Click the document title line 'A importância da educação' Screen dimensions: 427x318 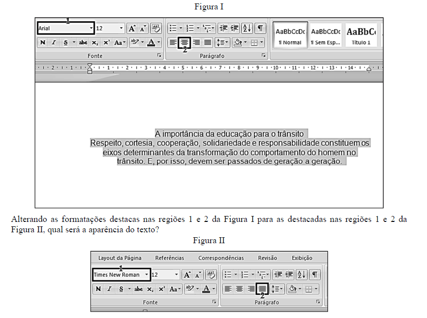click(x=229, y=134)
